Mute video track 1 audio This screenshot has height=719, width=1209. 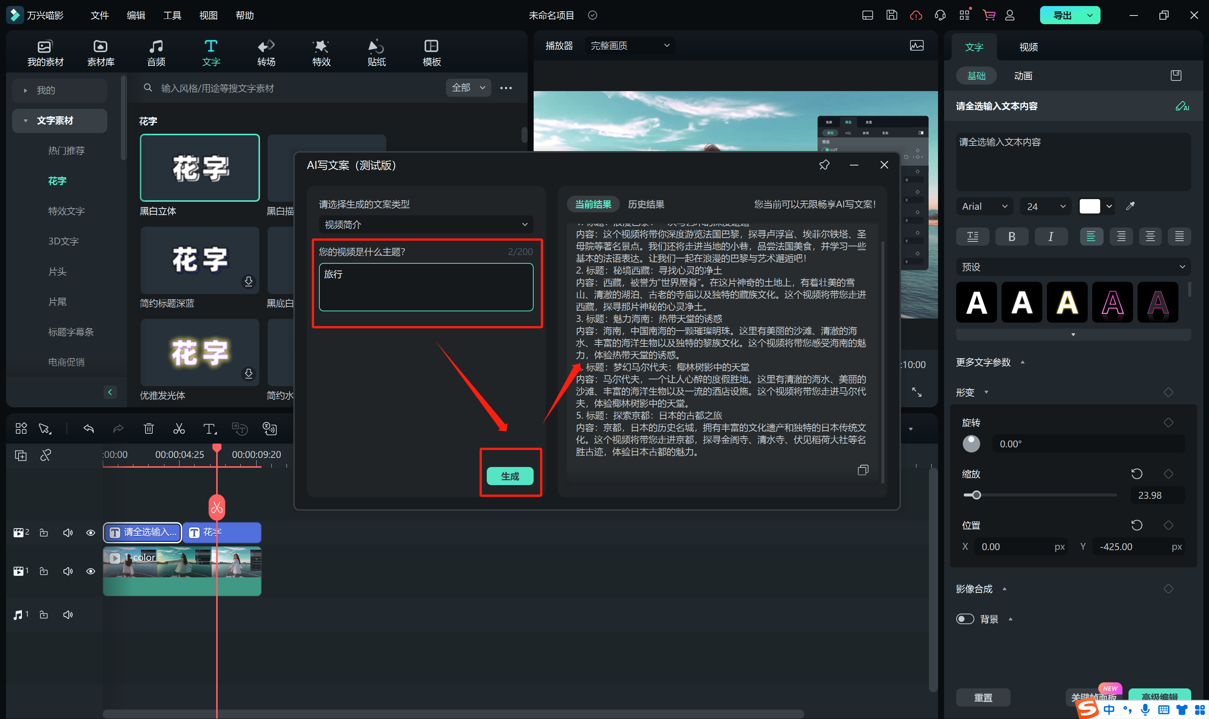pyautogui.click(x=67, y=571)
